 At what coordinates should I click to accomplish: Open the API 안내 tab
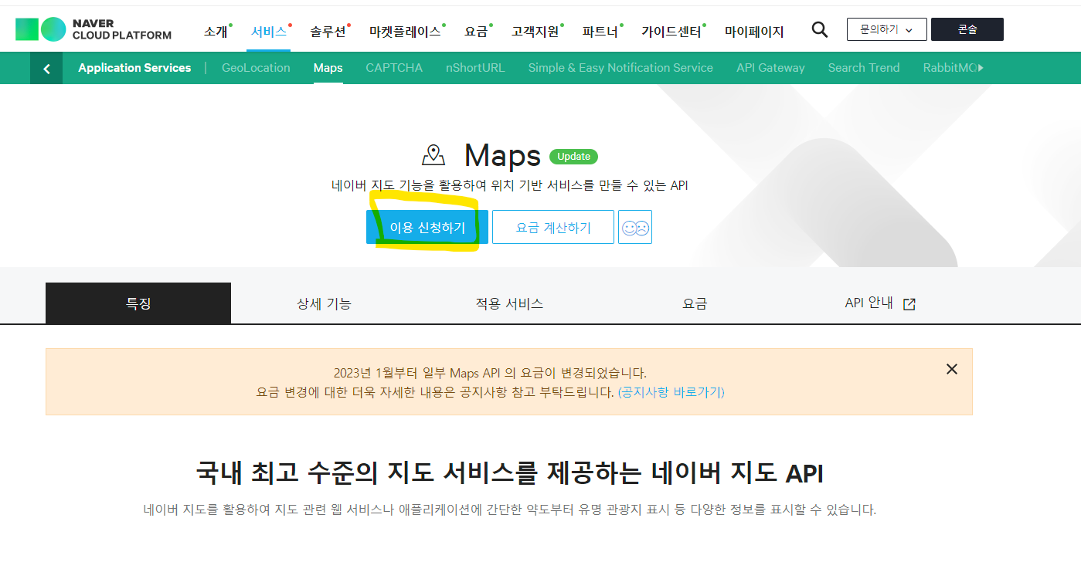(880, 303)
